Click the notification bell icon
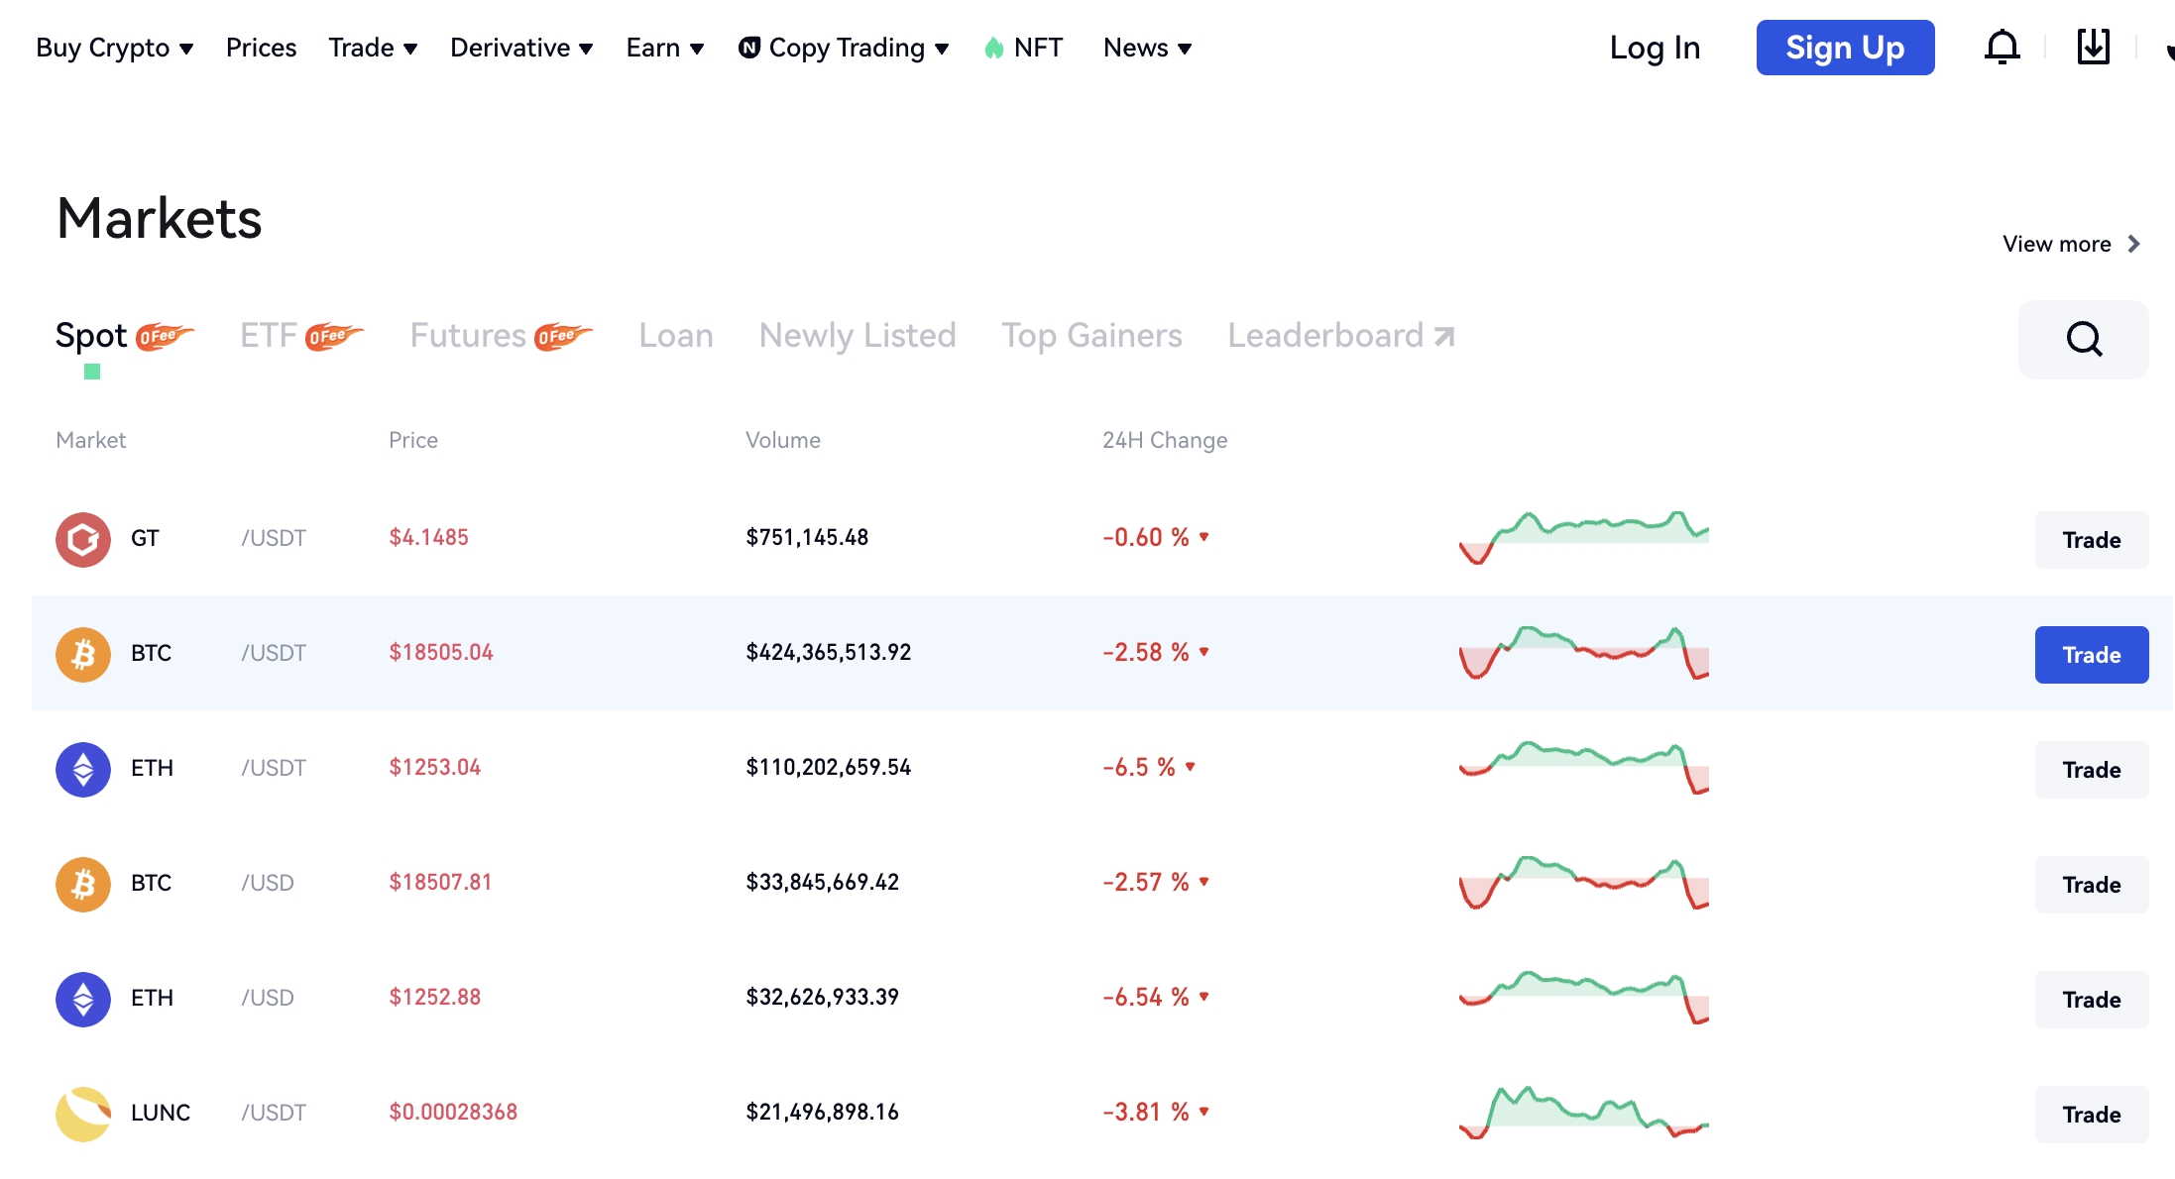2175x1179 pixels. coord(2003,47)
